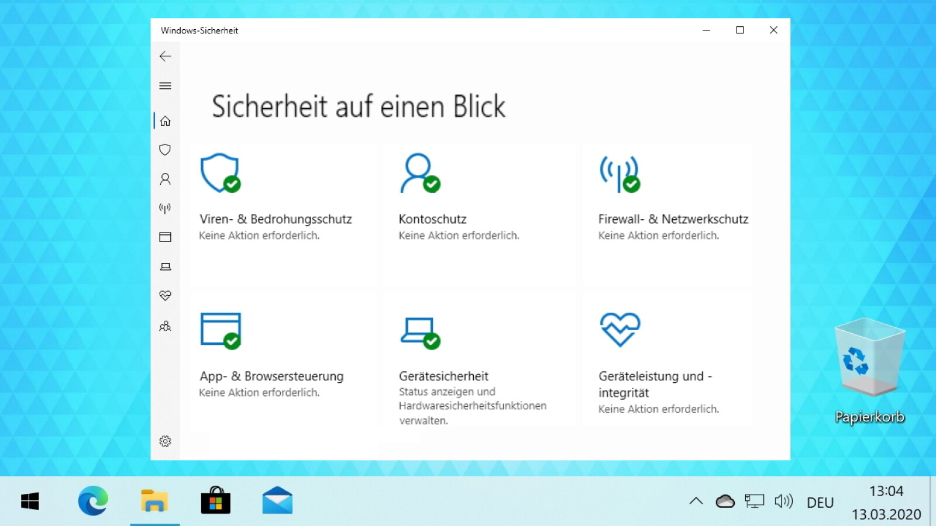Open settings gear in Windows-Sicherheit sidebar
This screenshot has width=936, height=526.
(x=165, y=441)
